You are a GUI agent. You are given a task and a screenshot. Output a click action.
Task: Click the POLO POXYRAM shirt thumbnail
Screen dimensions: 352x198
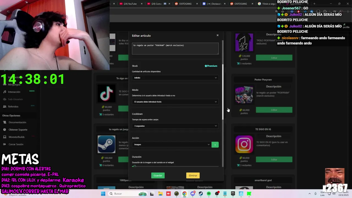(x=244, y=42)
